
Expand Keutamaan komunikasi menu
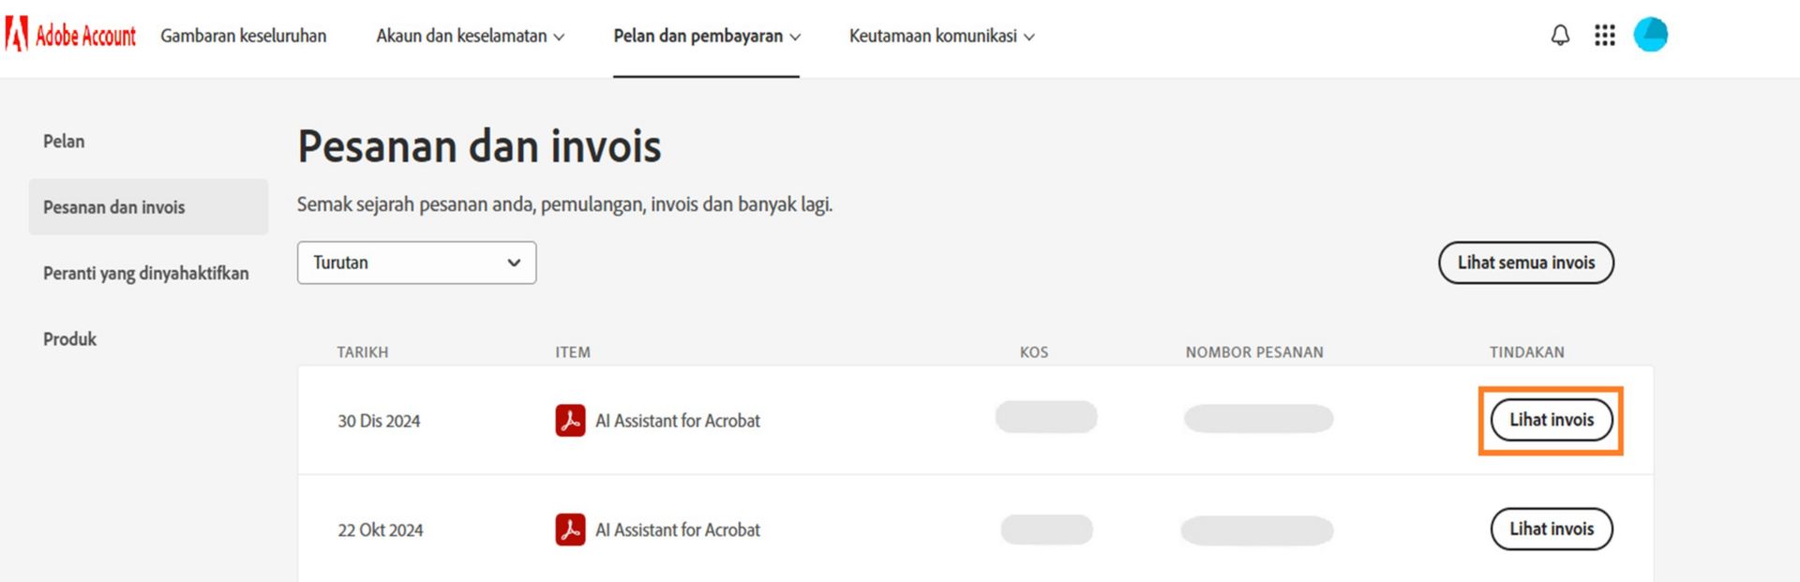pos(941,36)
